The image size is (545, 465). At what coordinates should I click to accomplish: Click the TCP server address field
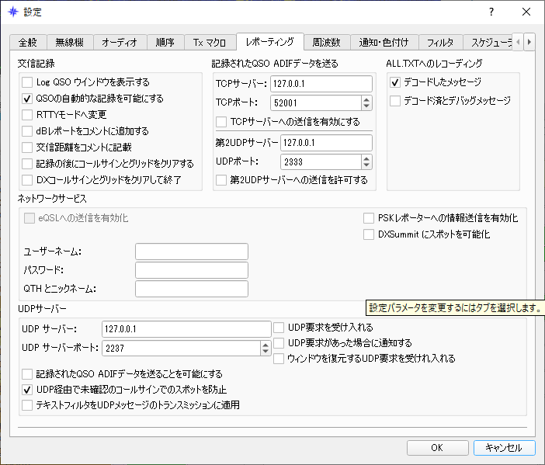coord(321,84)
